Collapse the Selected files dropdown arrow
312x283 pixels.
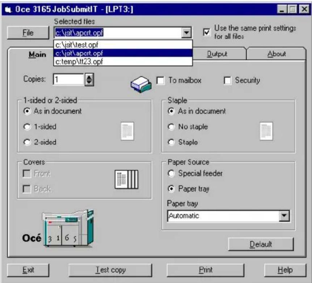pos(186,33)
